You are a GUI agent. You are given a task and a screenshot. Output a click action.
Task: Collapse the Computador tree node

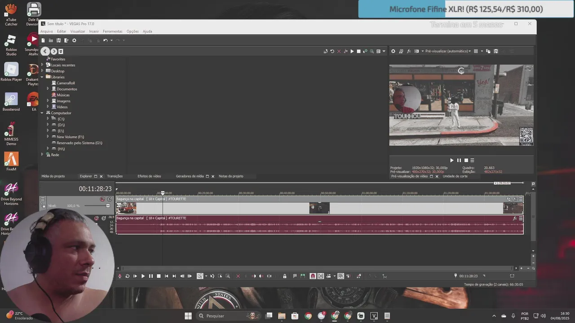click(42, 113)
